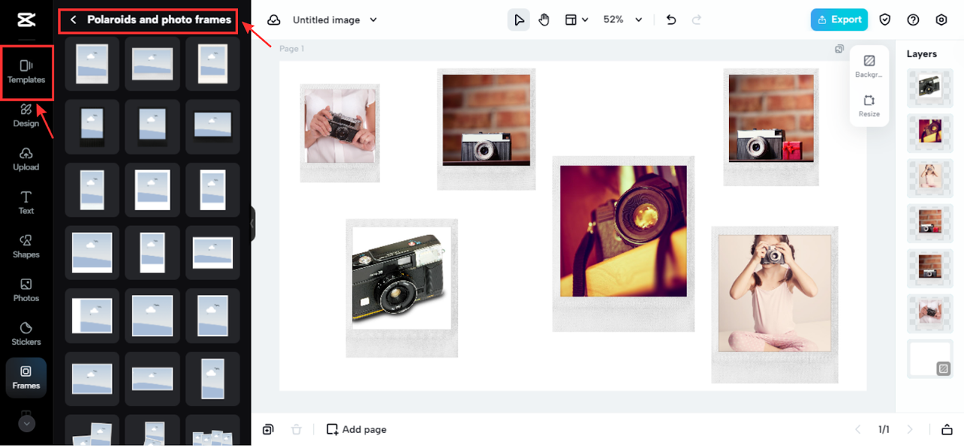
Task: Delete the page with the trash icon
Action: (297, 429)
